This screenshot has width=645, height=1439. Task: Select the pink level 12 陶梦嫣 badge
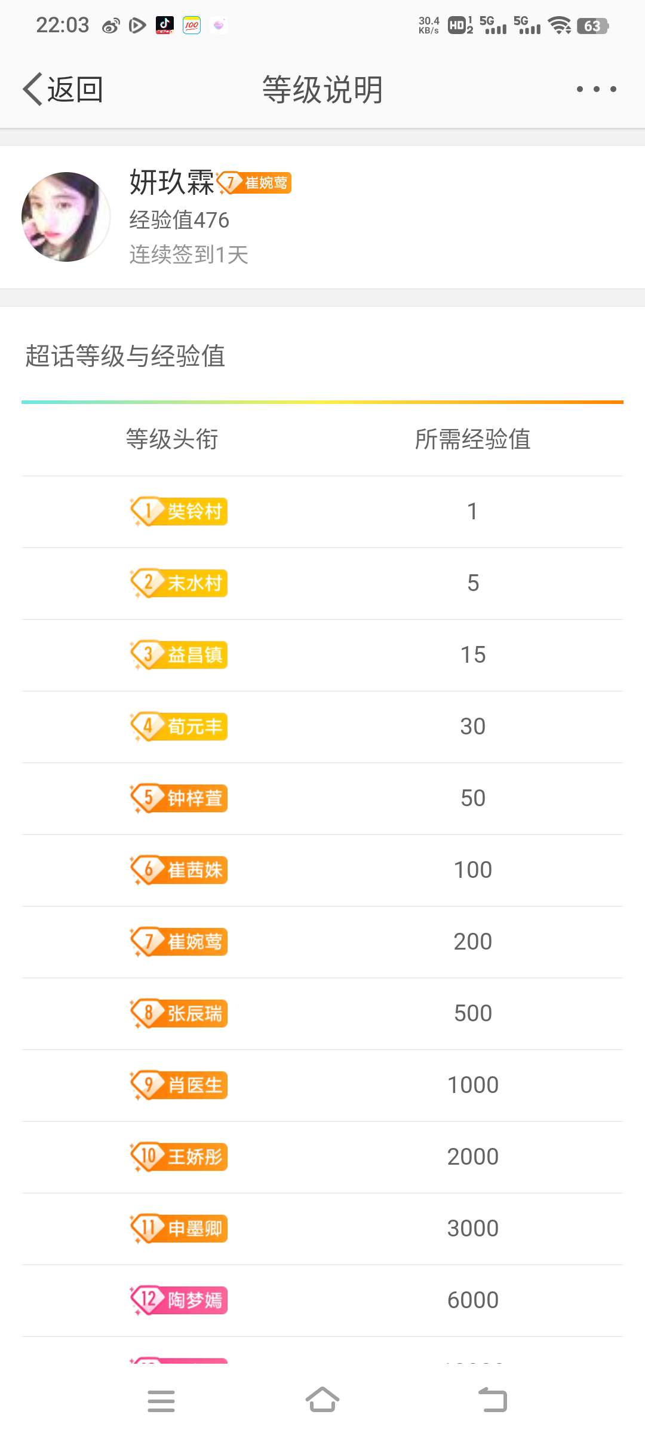[179, 1300]
